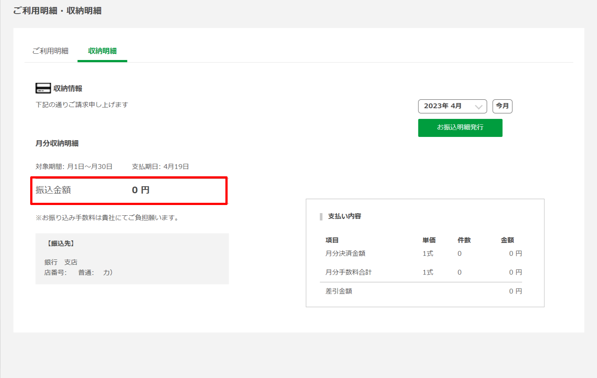Open the 2023年 4月 month dropdown
597x378 pixels.
click(x=453, y=106)
